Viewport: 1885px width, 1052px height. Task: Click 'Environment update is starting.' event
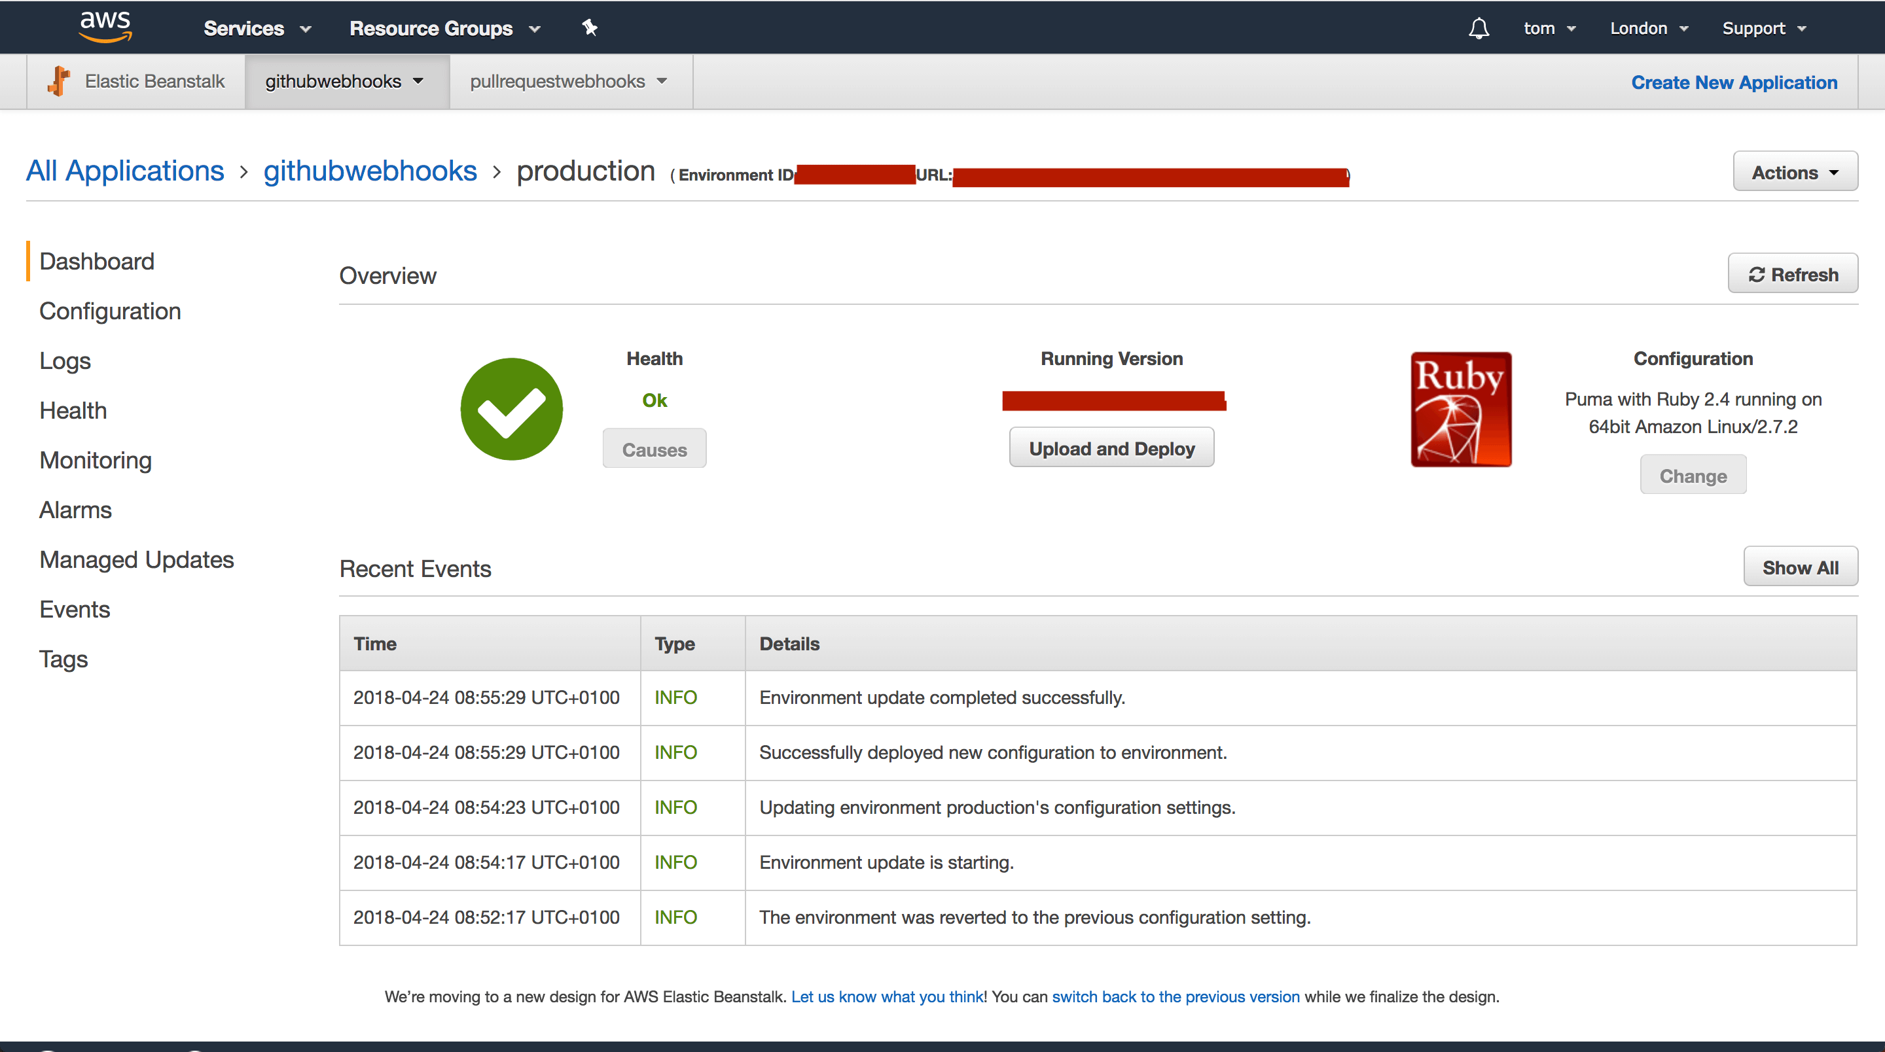(886, 862)
